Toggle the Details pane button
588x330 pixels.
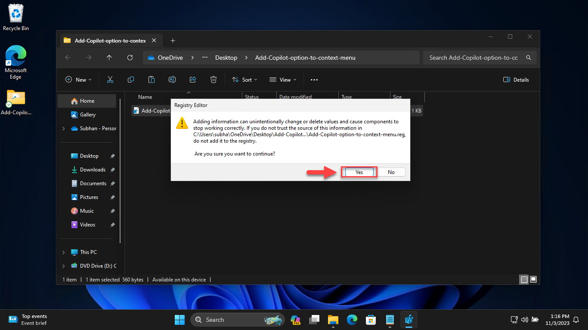click(516, 79)
